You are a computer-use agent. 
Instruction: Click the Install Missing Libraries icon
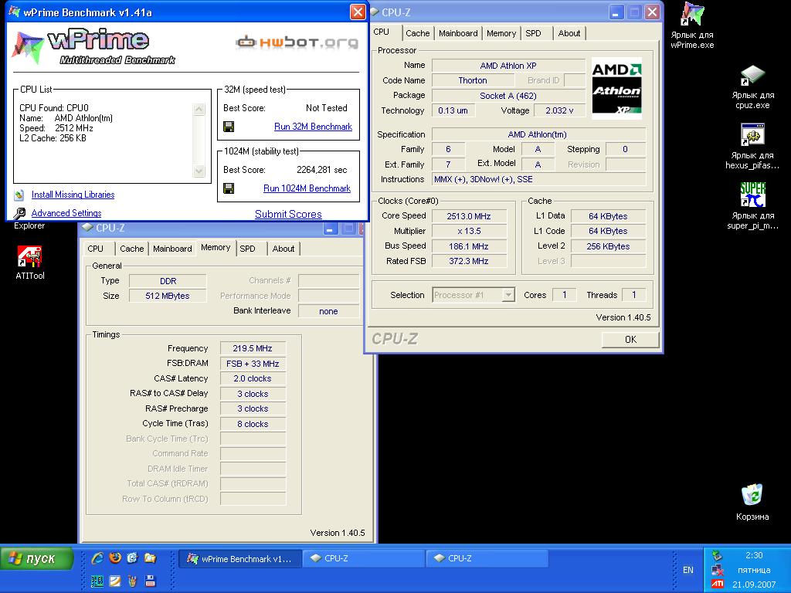[19, 195]
